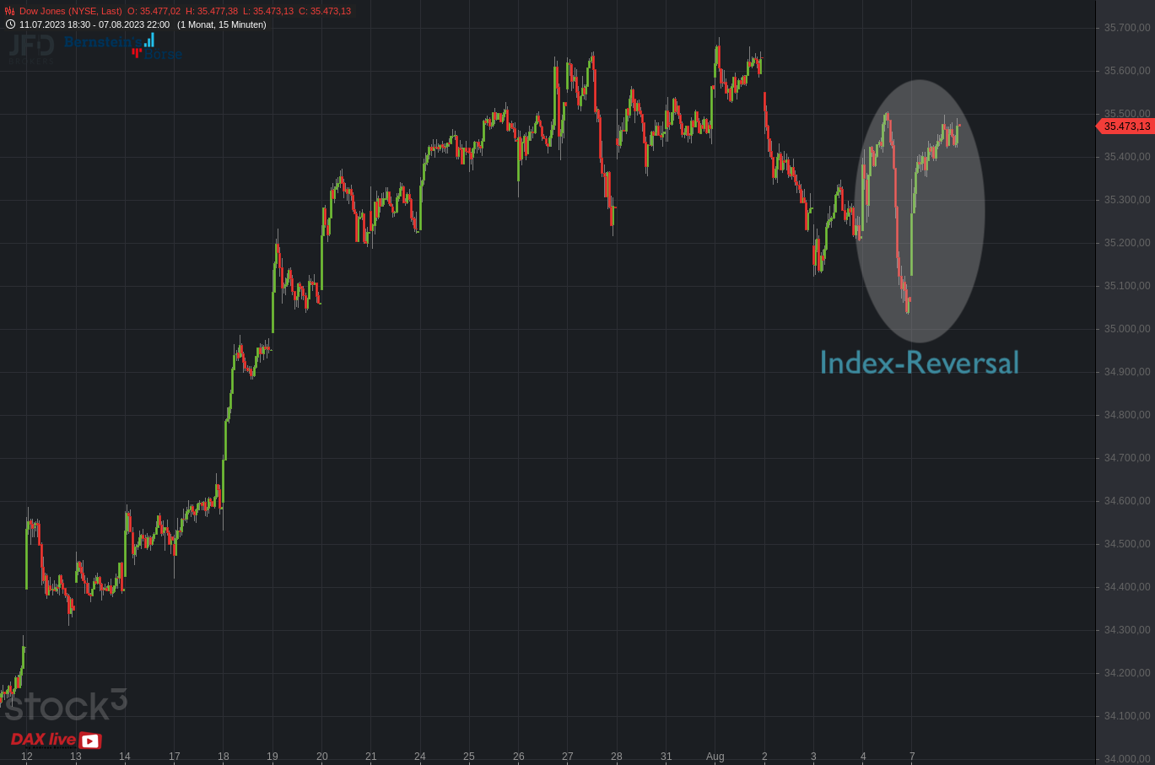The height and width of the screenshot is (765, 1155).
Task: Click the Index-Reversal annotation text
Action: tap(919, 363)
